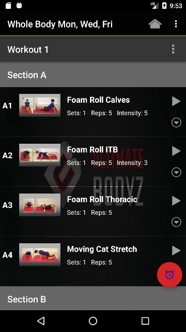This screenshot has height=332, width=186.
Task: Select the Section A header
Action: click(93, 75)
